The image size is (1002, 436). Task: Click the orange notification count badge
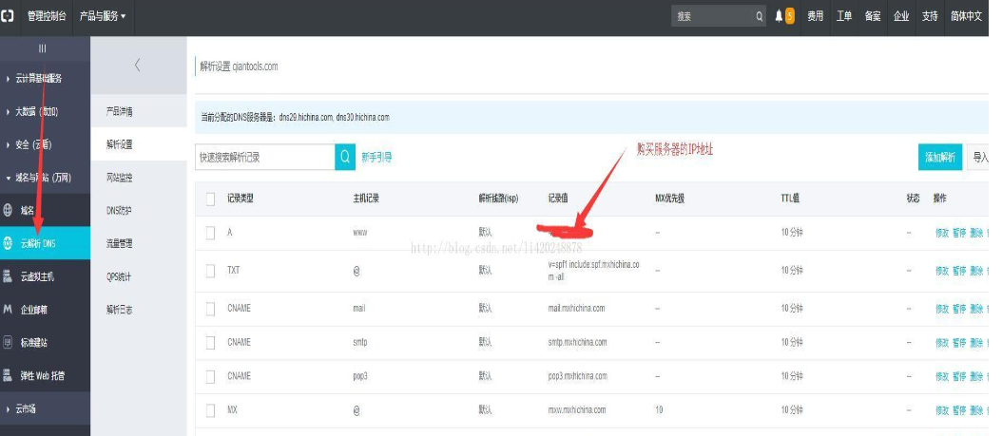pos(790,16)
